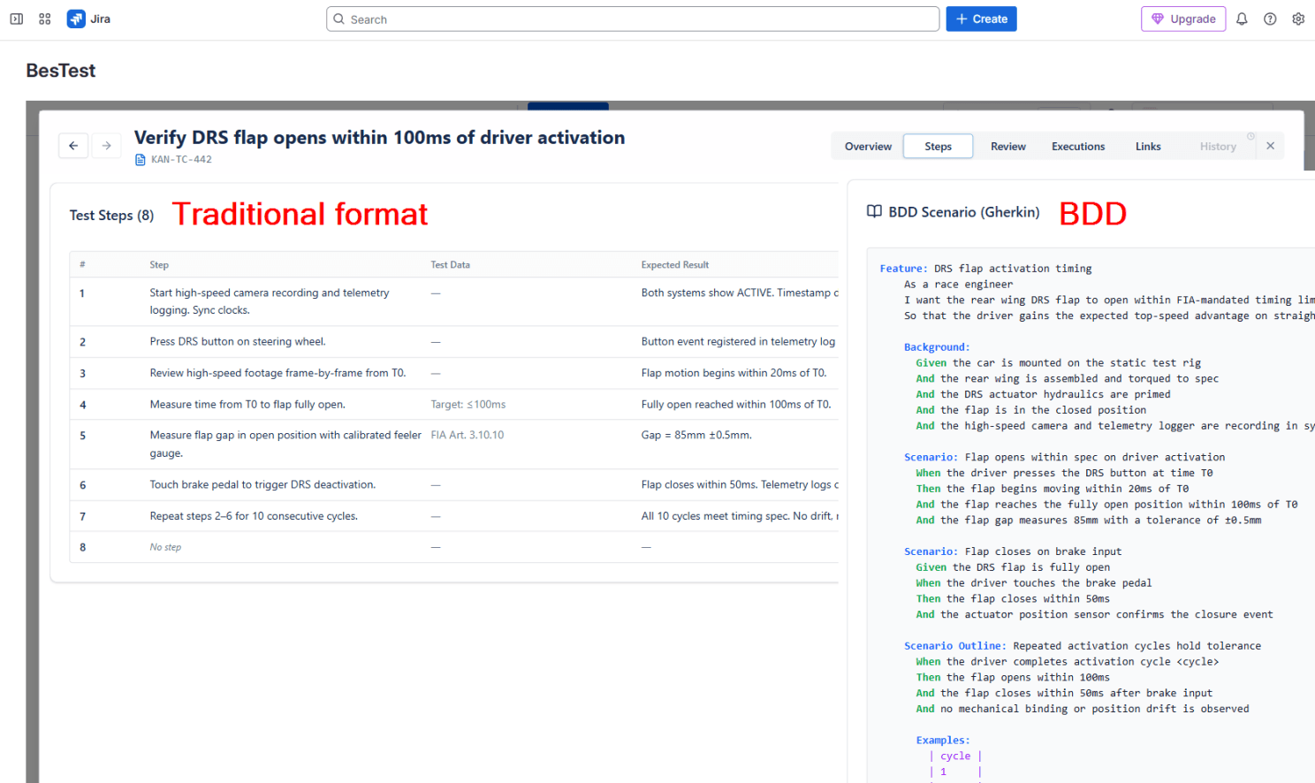Click the Upgrade button
1315x783 pixels.
coord(1183,19)
